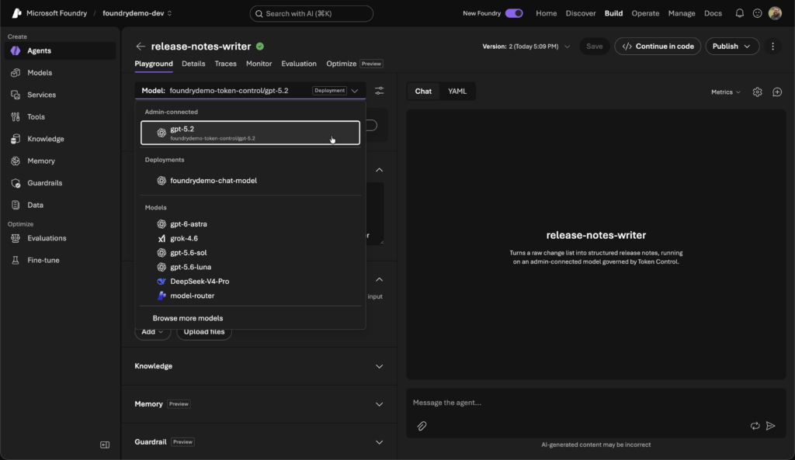This screenshot has width=795, height=460.
Task: Expand the Knowledge section
Action: tap(259, 366)
